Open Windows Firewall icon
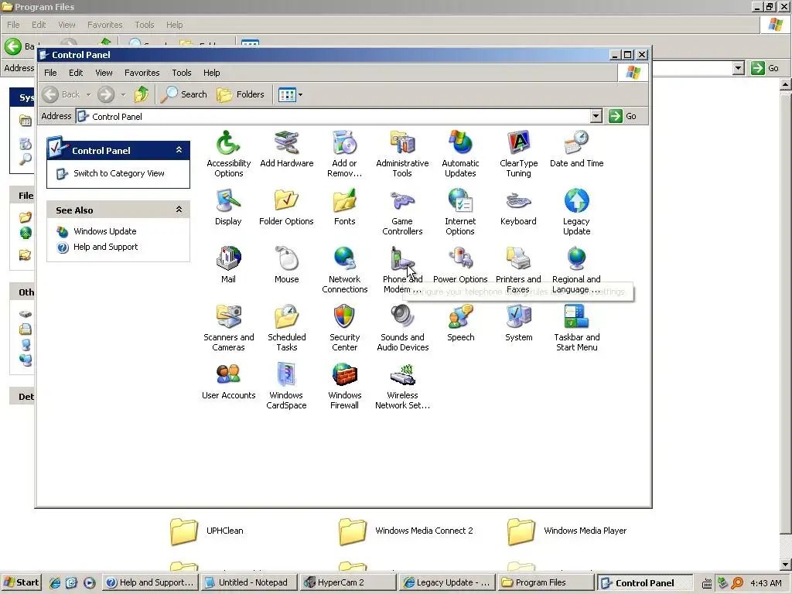792x594 pixels. [x=344, y=375]
